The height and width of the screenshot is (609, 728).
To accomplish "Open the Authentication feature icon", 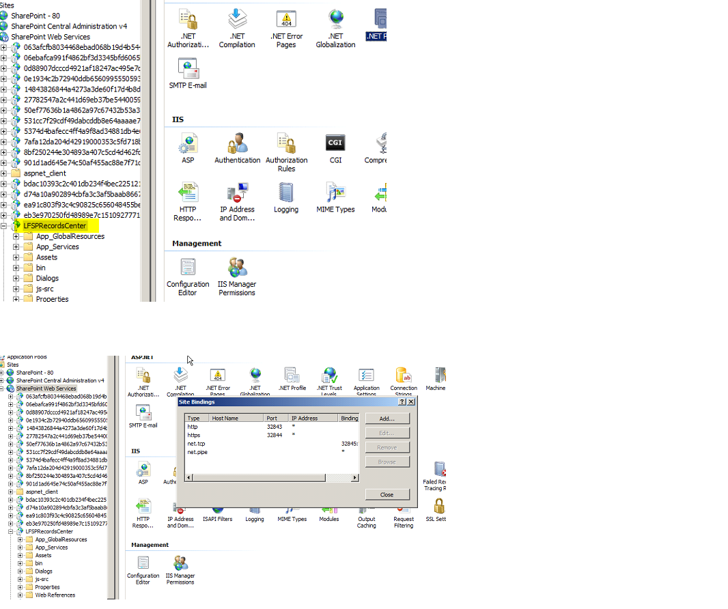I will point(237,149).
